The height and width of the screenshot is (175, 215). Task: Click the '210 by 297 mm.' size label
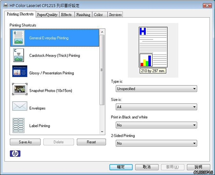pos(153,71)
